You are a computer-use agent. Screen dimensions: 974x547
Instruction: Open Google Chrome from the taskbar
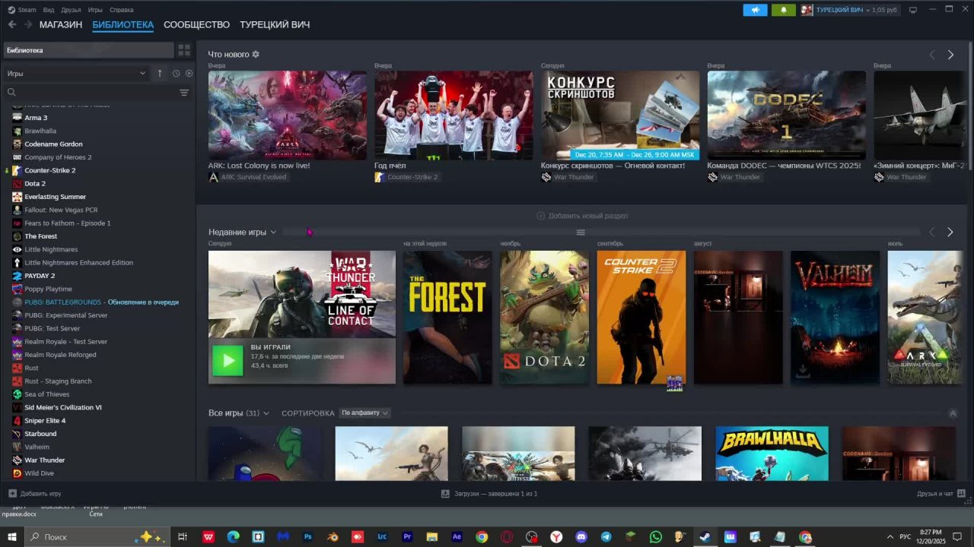[x=482, y=536]
